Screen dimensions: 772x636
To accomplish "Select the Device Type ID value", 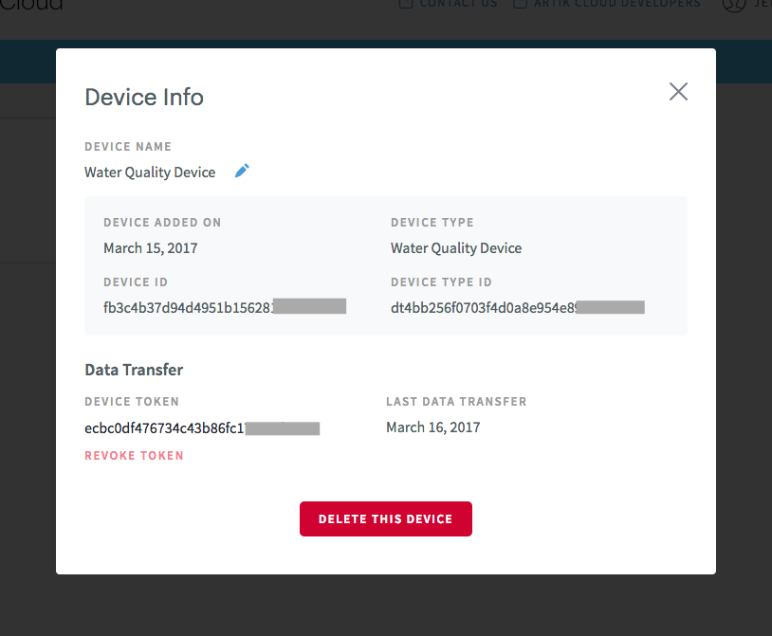I will click(518, 308).
